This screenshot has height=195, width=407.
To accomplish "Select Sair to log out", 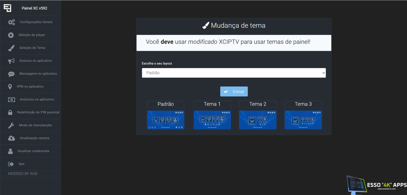I will click(22, 164).
